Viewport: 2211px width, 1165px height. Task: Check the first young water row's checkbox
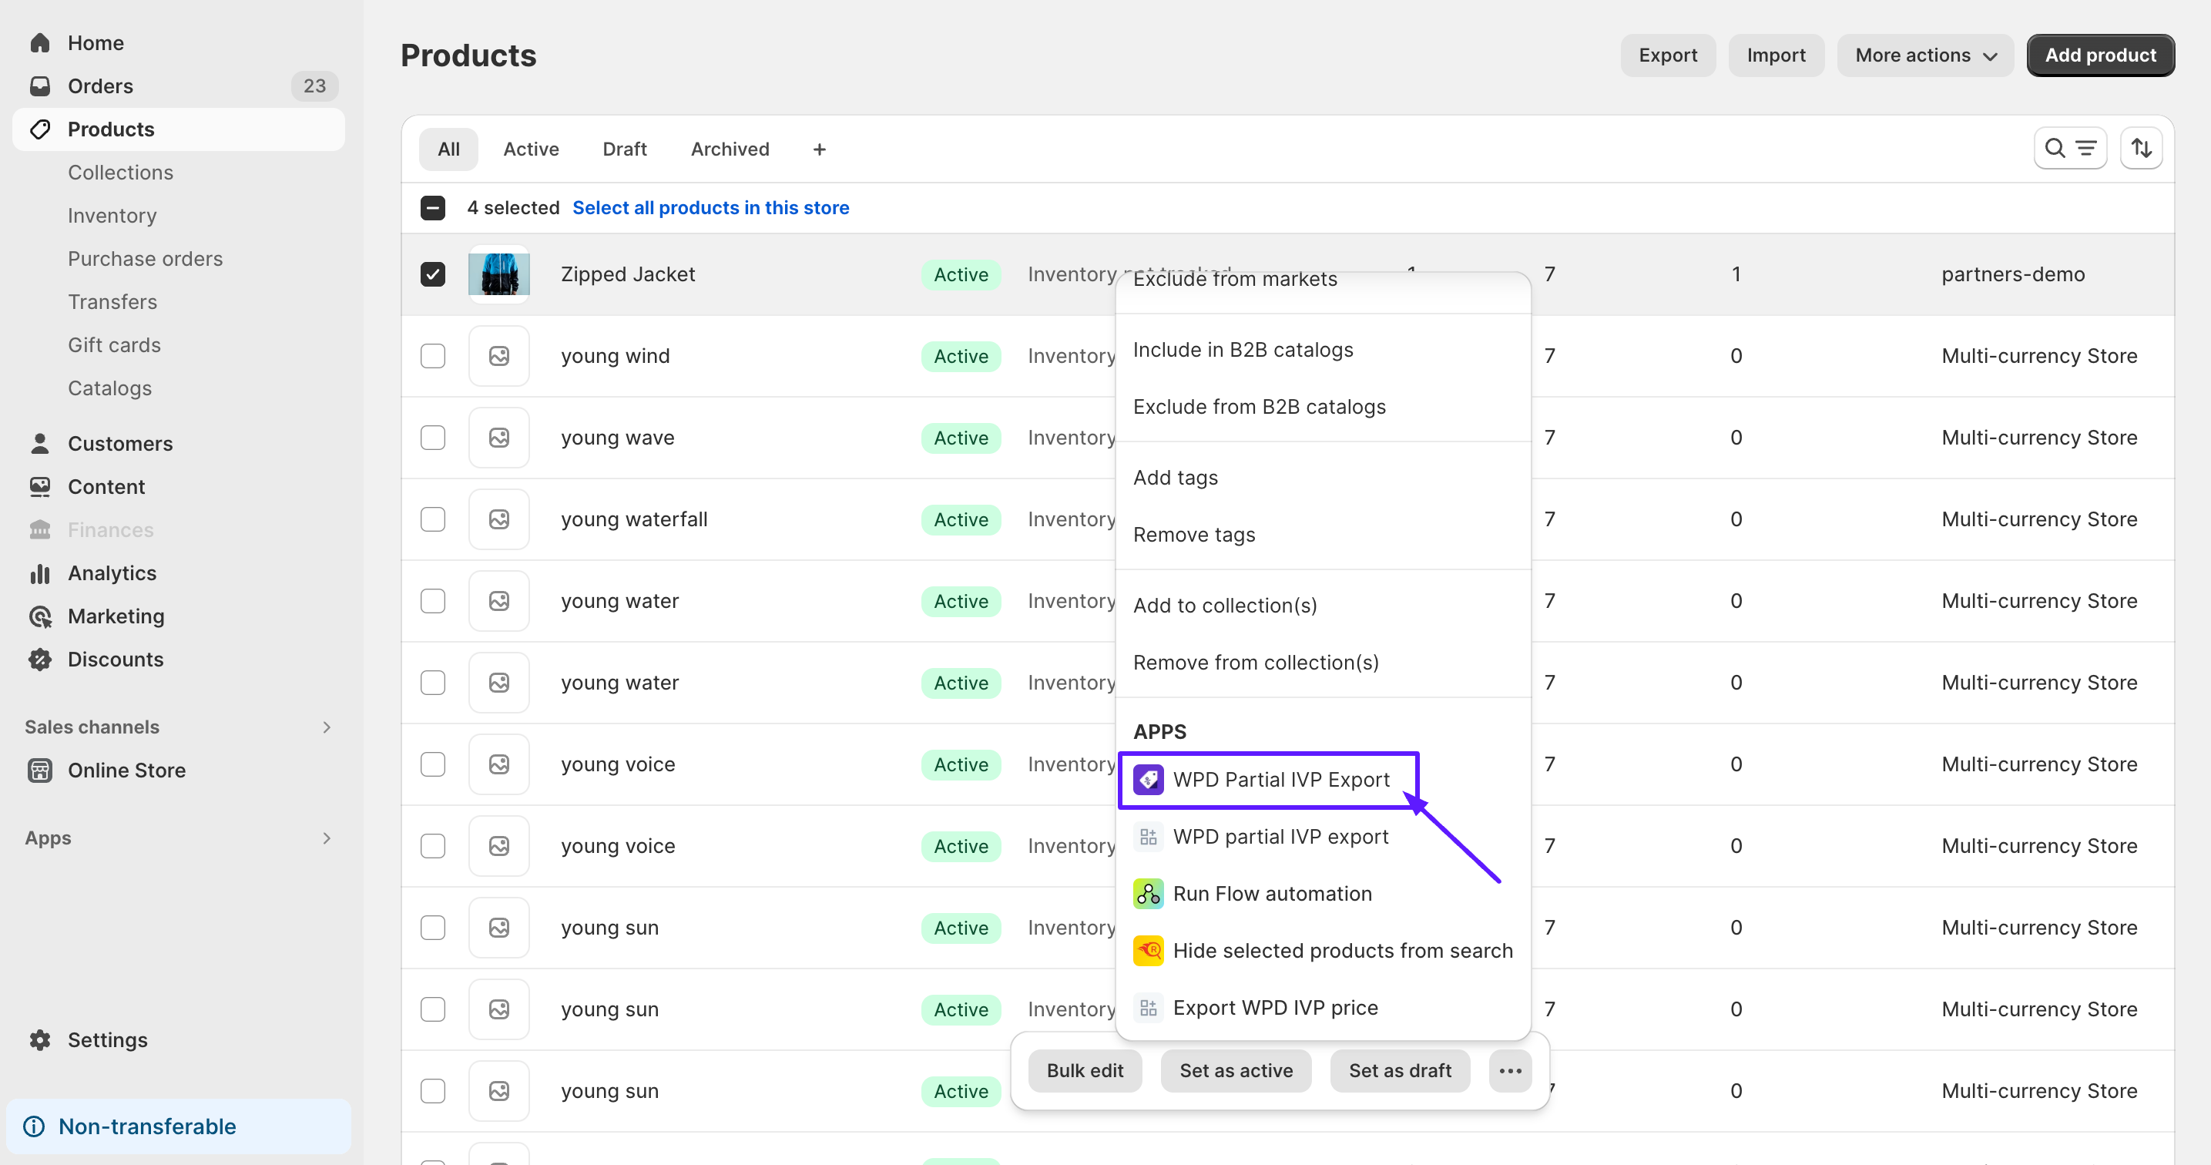point(433,601)
